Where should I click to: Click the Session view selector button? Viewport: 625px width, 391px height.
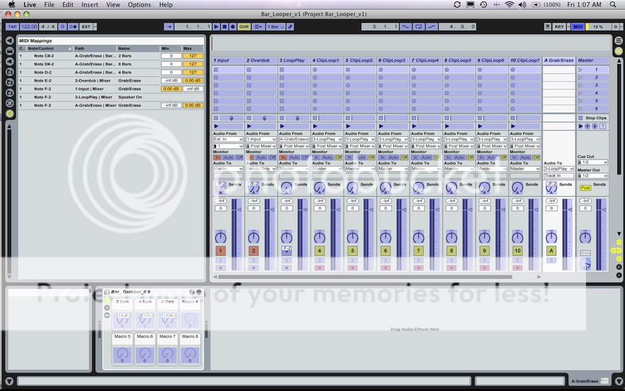618,51
